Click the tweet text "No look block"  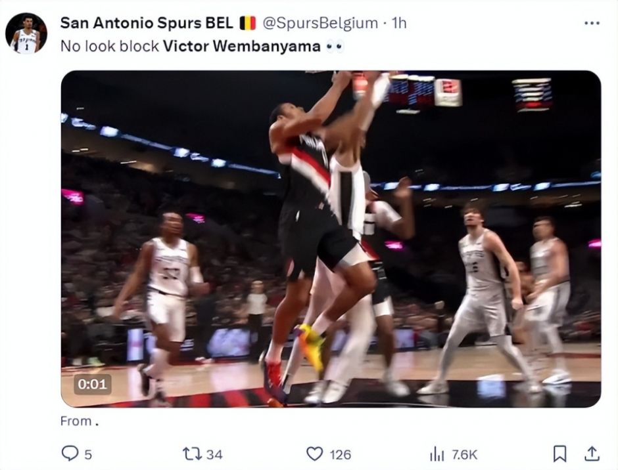pyautogui.click(x=110, y=46)
